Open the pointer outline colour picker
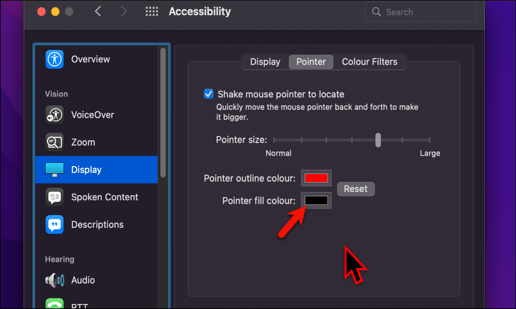 [316, 178]
